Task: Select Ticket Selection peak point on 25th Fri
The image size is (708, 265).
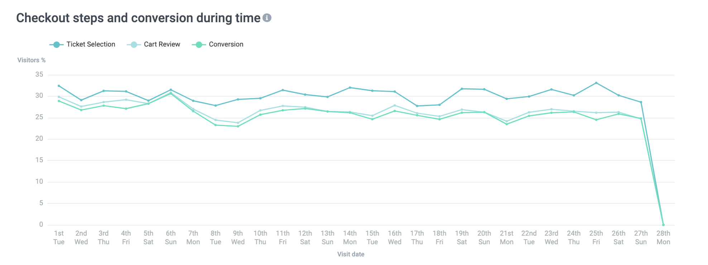Action: pos(596,83)
